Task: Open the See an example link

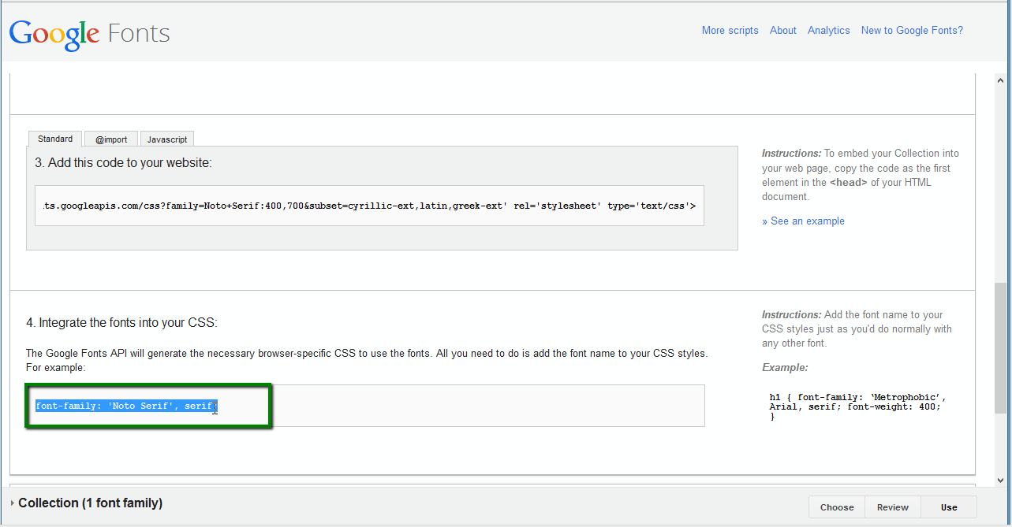Action: [x=803, y=221]
